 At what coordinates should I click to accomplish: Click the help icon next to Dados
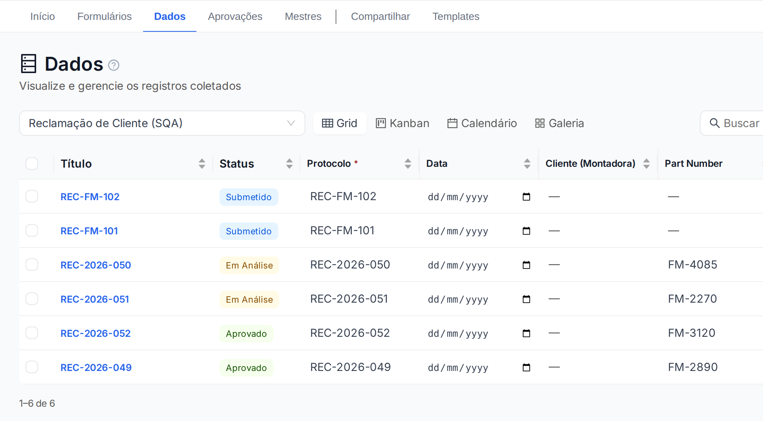click(114, 65)
